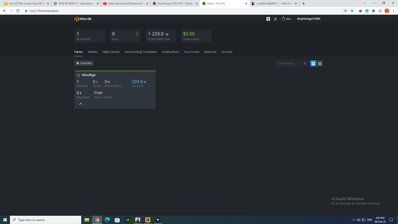The height and width of the screenshot is (224, 398).
Task: Click the MiniRig4 edit pencil icon
Action: point(80,103)
